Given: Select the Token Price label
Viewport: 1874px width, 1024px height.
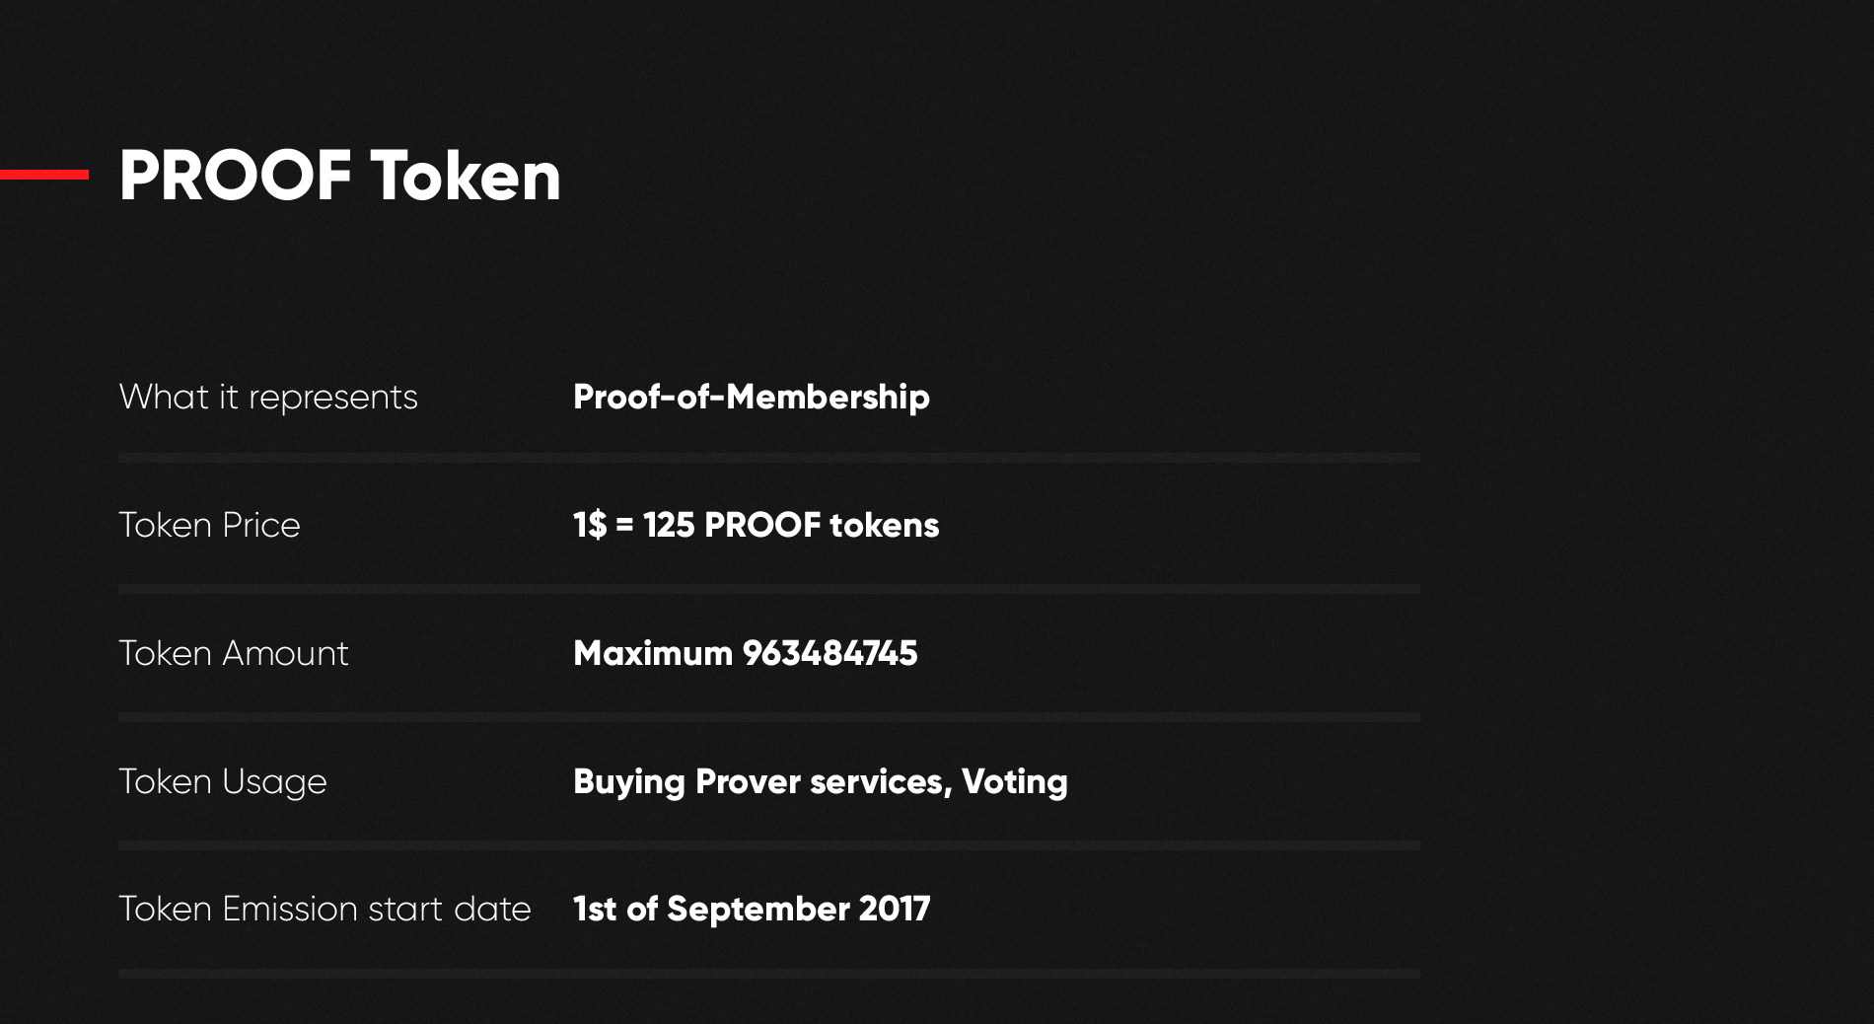Looking at the screenshot, I should [x=209, y=525].
